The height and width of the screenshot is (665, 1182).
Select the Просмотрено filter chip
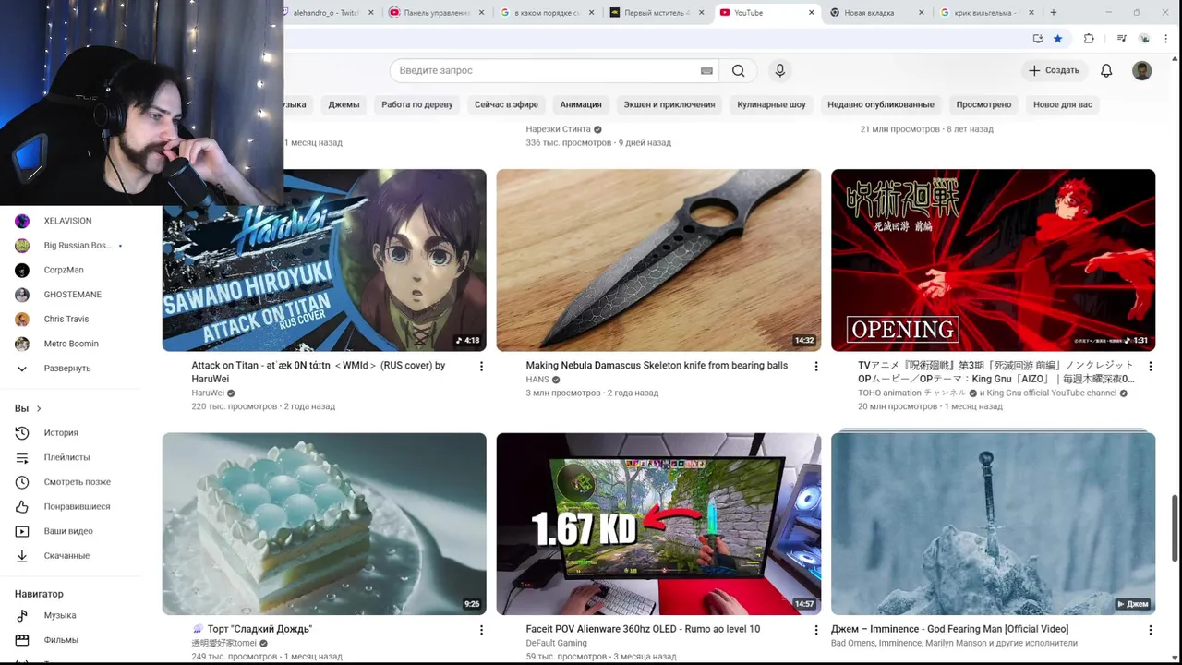983,104
